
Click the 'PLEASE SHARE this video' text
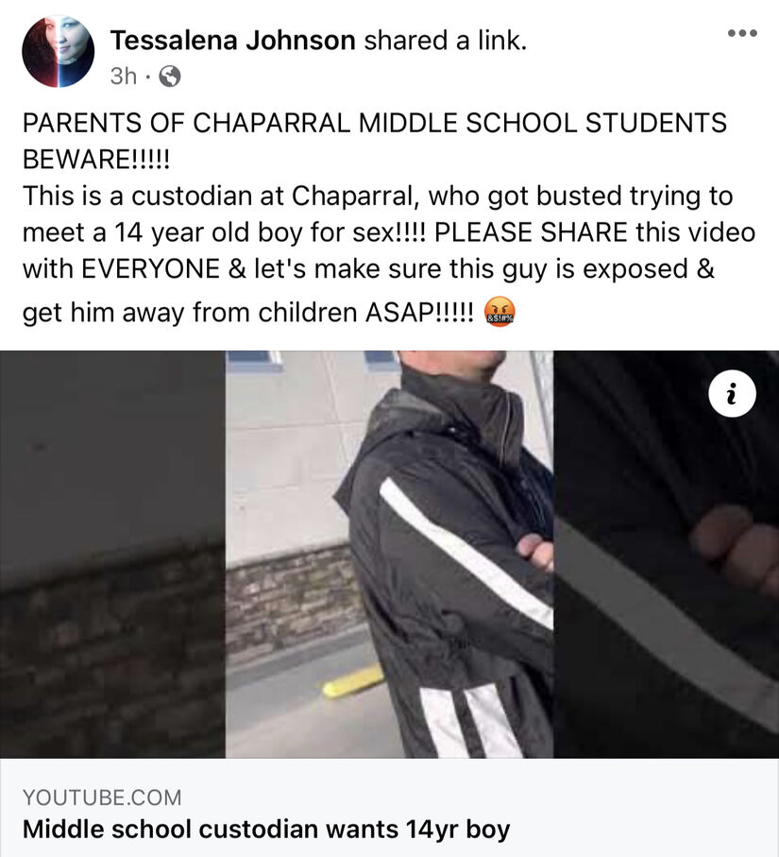[x=595, y=232]
